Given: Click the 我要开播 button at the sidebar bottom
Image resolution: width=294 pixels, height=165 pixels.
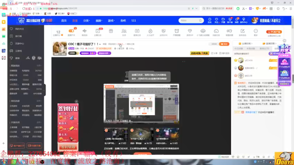Looking at the screenshot, I should [34, 146].
